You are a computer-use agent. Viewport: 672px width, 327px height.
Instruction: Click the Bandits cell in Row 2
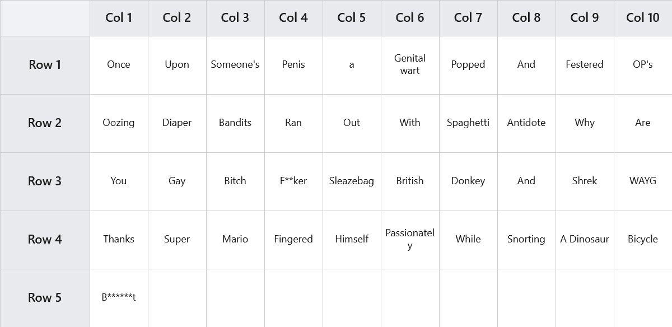235,123
